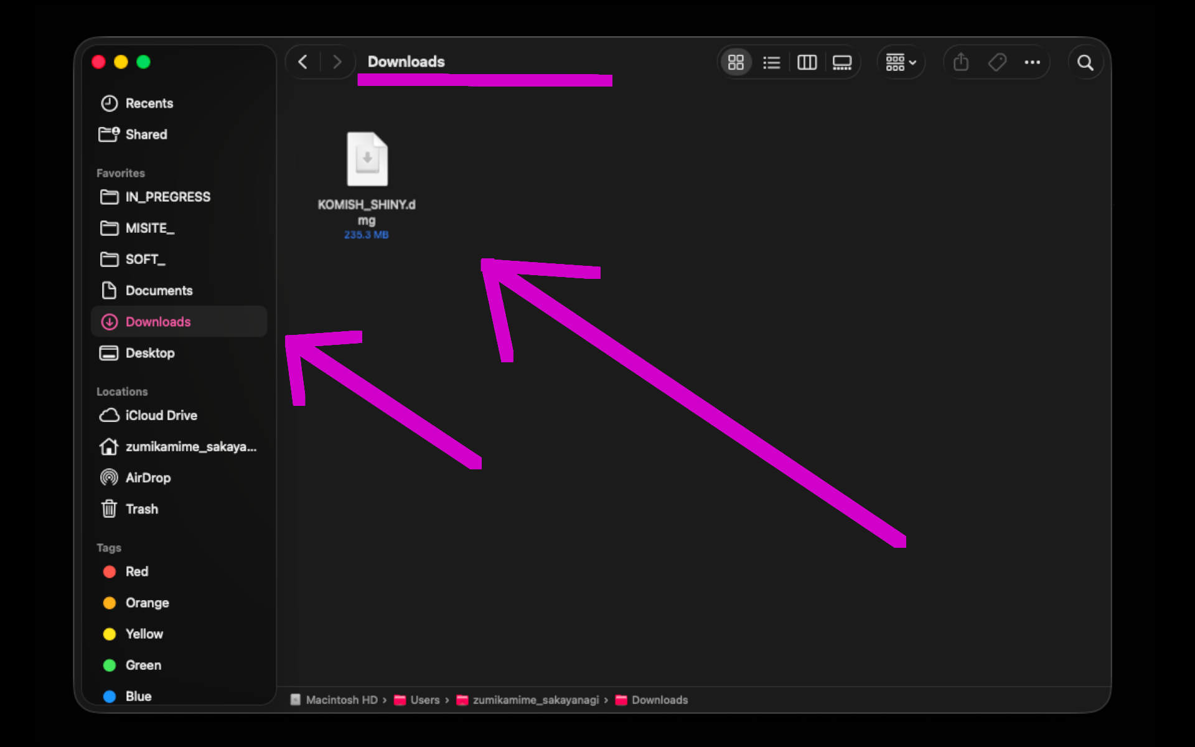This screenshot has width=1195, height=747.
Task: Switch to icon grid view
Action: [736, 62]
